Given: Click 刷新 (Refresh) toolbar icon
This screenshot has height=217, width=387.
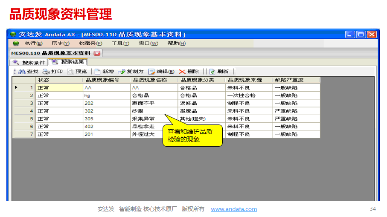Looking at the screenshot, I should [x=212, y=72].
